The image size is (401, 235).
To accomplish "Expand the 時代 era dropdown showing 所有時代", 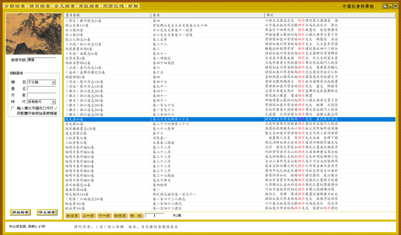I will tap(41, 101).
